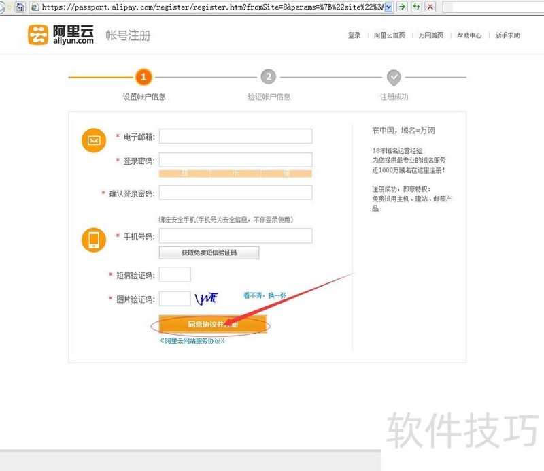This screenshot has width=544, height=471.
Task: Click the 注册成功 step label
Action: 394,97
